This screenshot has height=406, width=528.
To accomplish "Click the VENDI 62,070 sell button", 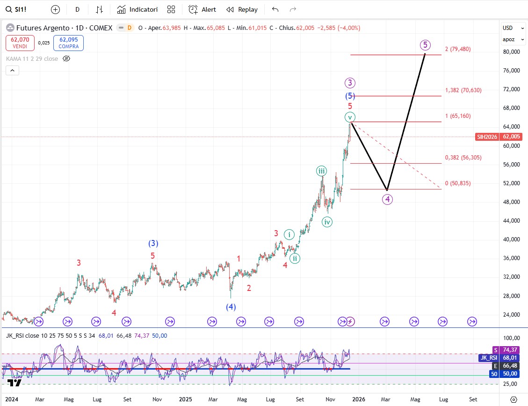I will (x=20, y=43).
